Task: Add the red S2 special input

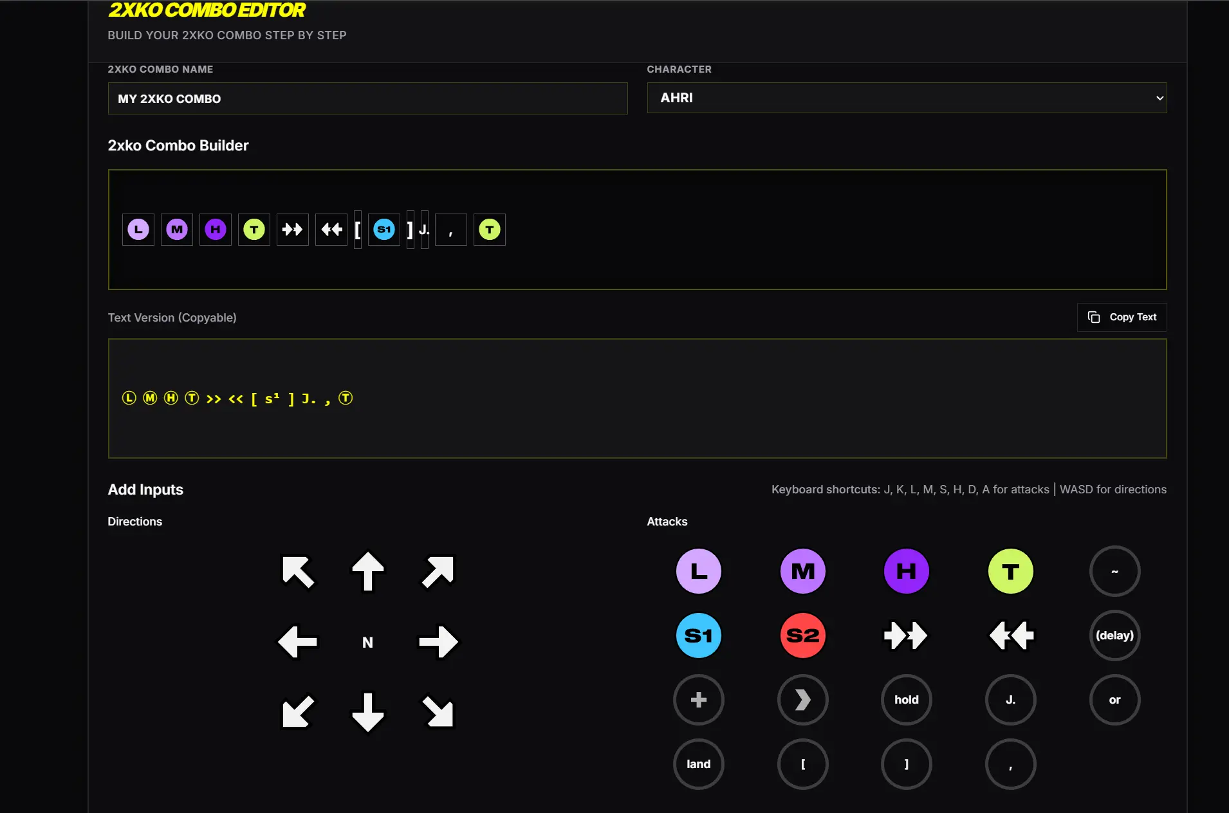Action: pos(802,635)
